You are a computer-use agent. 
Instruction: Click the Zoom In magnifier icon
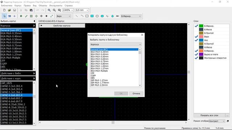pyautogui.click(x=49, y=10)
